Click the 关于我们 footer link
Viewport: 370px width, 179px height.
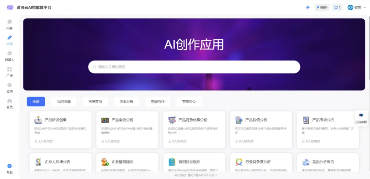(x=179, y=175)
